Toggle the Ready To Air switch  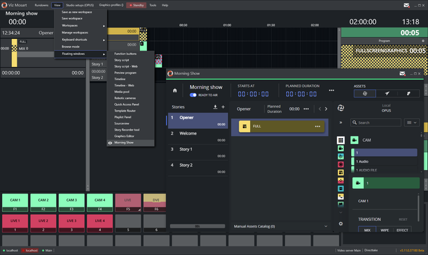193,95
